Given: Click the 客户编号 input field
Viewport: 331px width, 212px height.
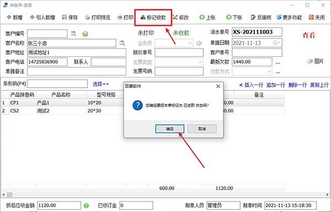Looking at the screenshot, I should pos(47,34).
